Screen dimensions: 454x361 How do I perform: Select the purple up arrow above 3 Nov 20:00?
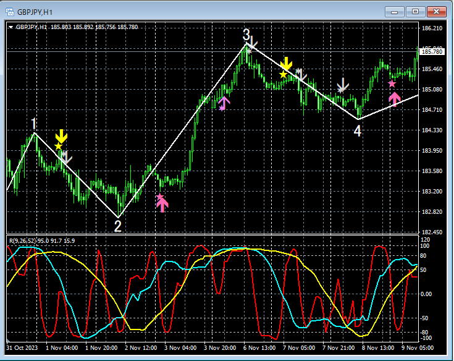pyautogui.click(x=225, y=102)
